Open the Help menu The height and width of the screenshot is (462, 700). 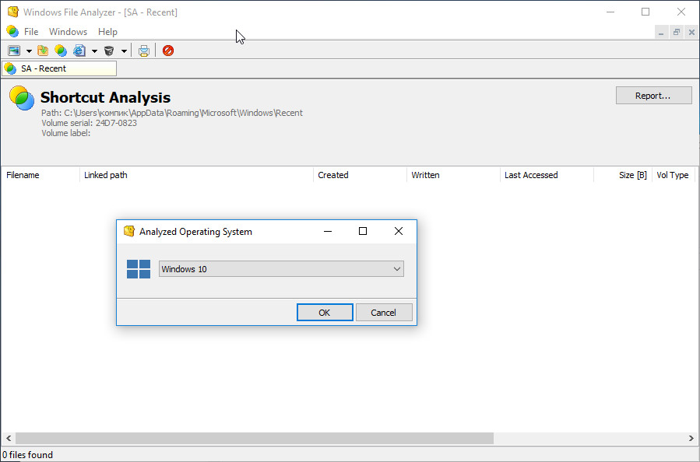(107, 32)
